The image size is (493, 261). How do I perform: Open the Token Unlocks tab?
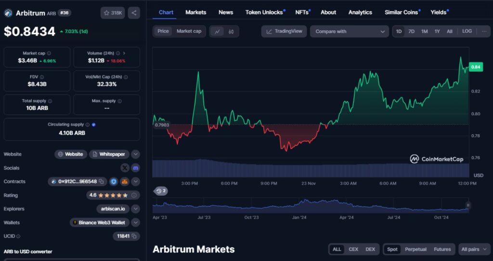[x=265, y=12]
